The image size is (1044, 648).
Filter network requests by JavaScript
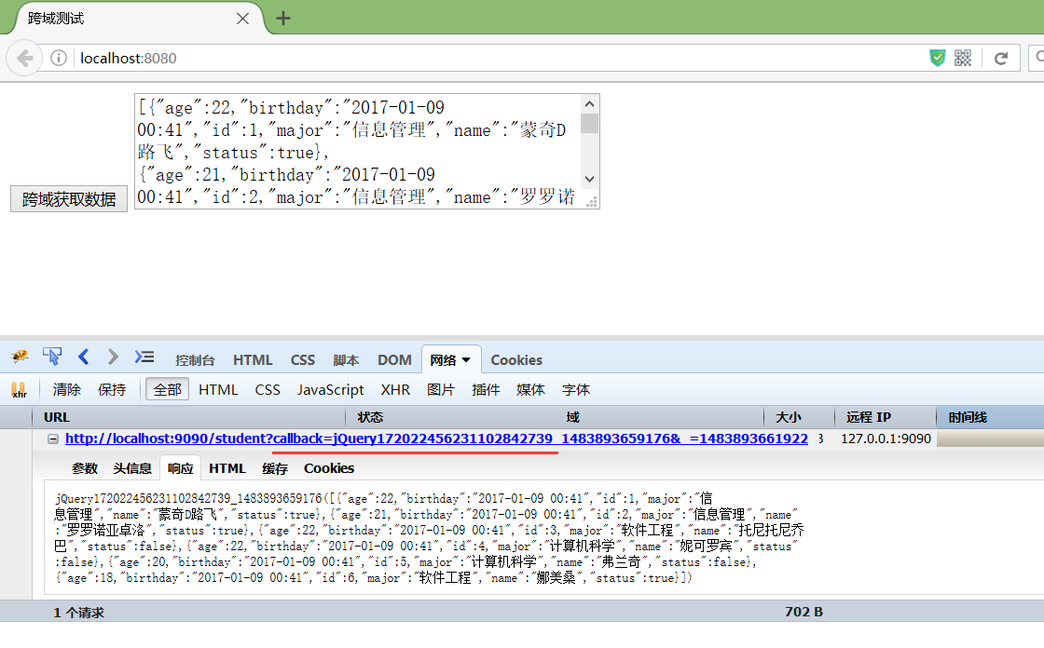tap(330, 390)
